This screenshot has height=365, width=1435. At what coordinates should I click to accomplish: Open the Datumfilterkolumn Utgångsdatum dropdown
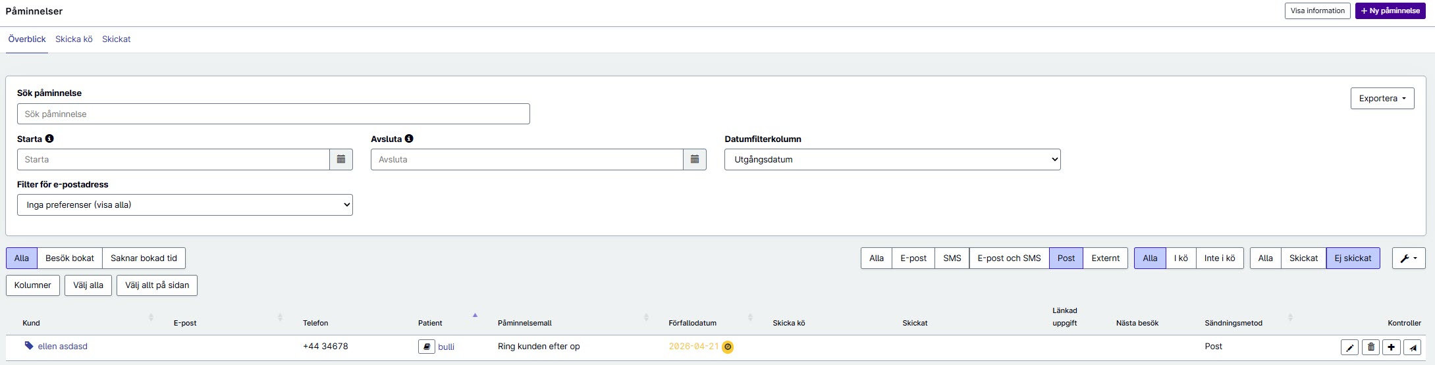(x=892, y=159)
